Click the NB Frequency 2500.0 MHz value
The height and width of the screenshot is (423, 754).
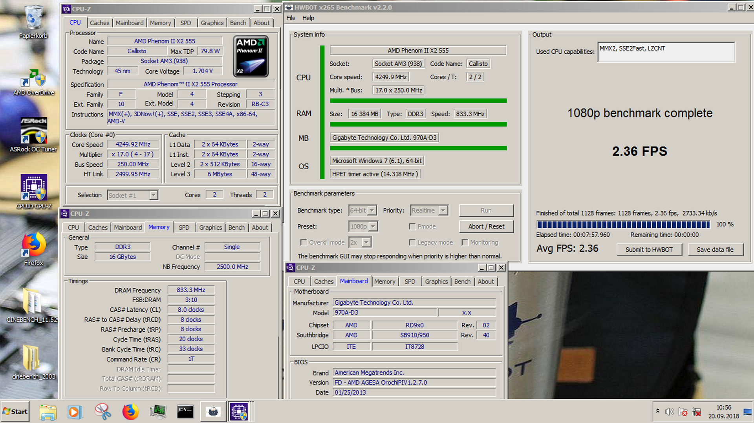click(x=232, y=267)
